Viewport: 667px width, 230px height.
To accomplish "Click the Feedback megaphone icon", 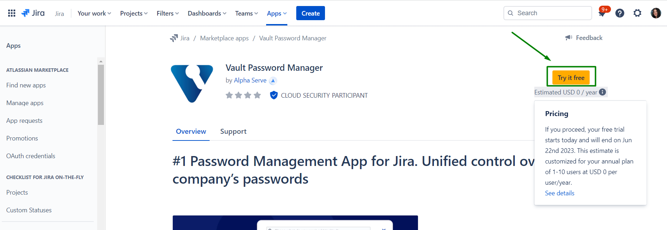I will pos(569,38).
